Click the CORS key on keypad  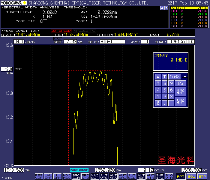click(x=175, y=77)
